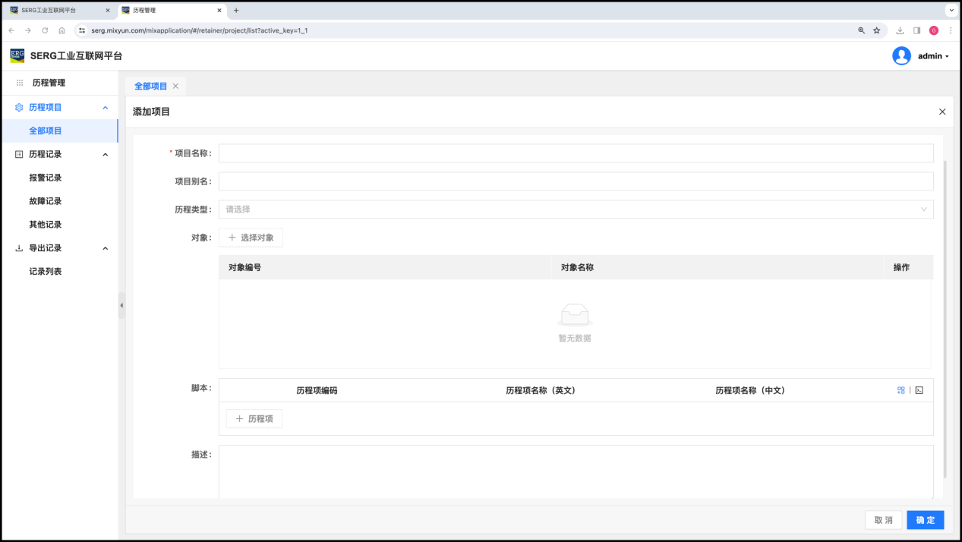The image size is (962, 542).
Task: Add a new 历程项 row
Action: (x=254, y=418)
